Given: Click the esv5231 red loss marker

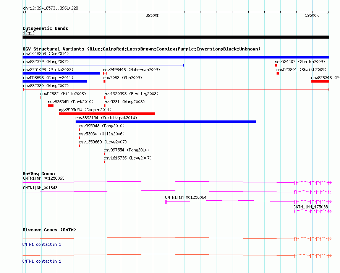Looking at the screenshot, I should pyautogui.click(x=105, y=106).
